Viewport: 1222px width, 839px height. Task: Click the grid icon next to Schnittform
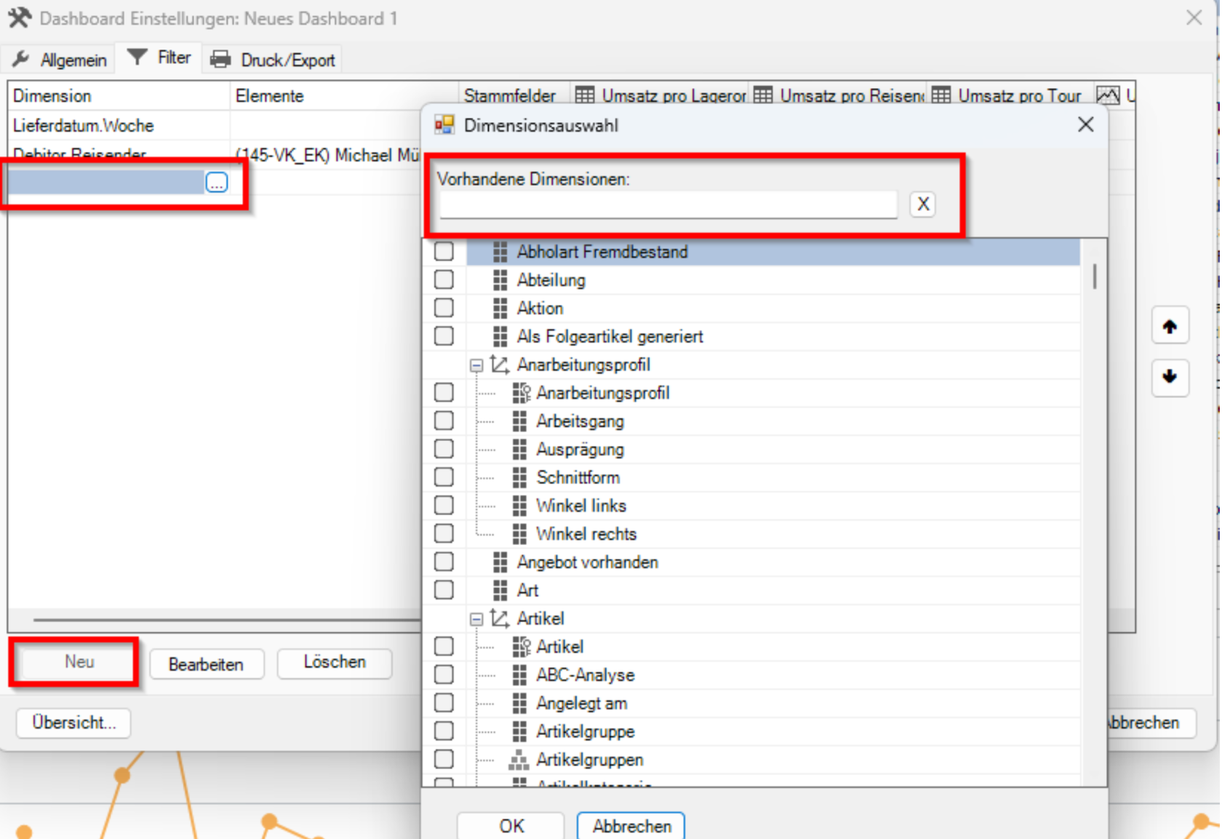coord(519,477)
